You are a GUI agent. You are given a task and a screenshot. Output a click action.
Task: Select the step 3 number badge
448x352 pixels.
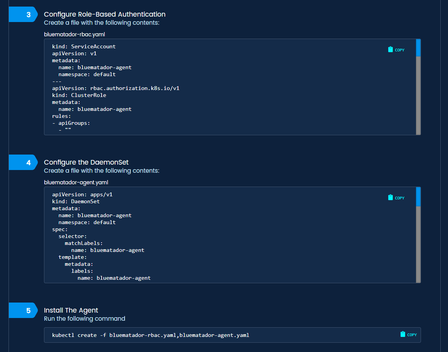point(28,15)
